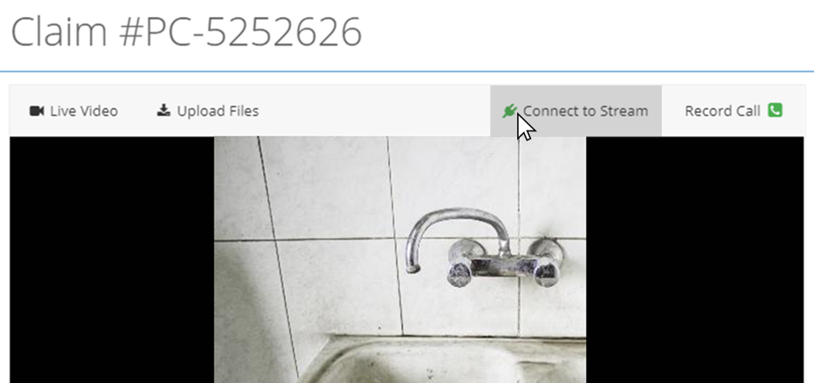Click the blue divider line under the heading
This screenshot has width=814, height=383.
pyautogui.click(x=407, y=71)
